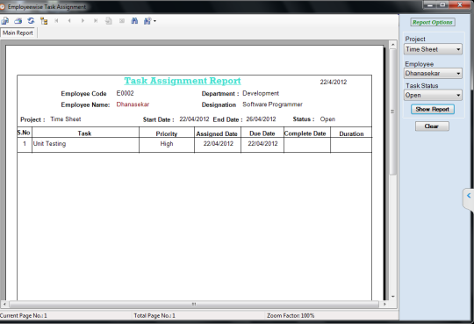Click the Complete Date column header
The image size is (474, 324).
coord(305,133)
